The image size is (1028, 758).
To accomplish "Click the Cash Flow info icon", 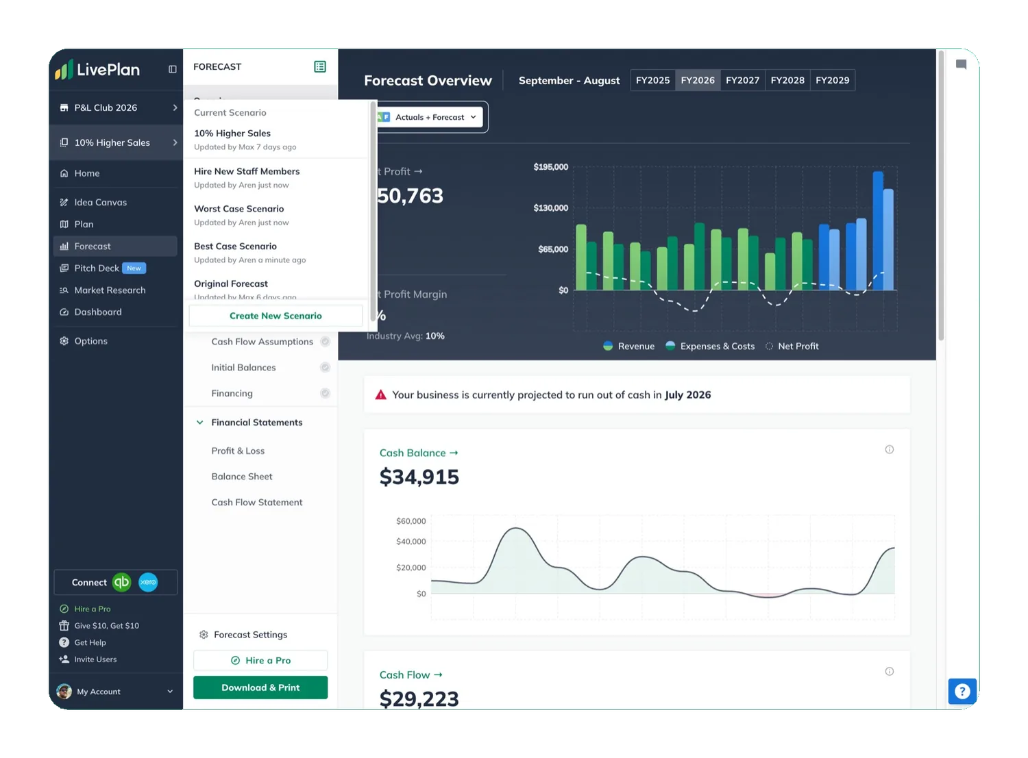I will [x=890, y=672].
